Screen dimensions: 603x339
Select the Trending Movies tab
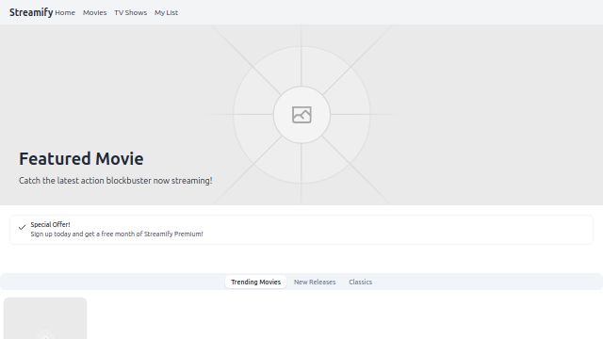click(255, 282)
